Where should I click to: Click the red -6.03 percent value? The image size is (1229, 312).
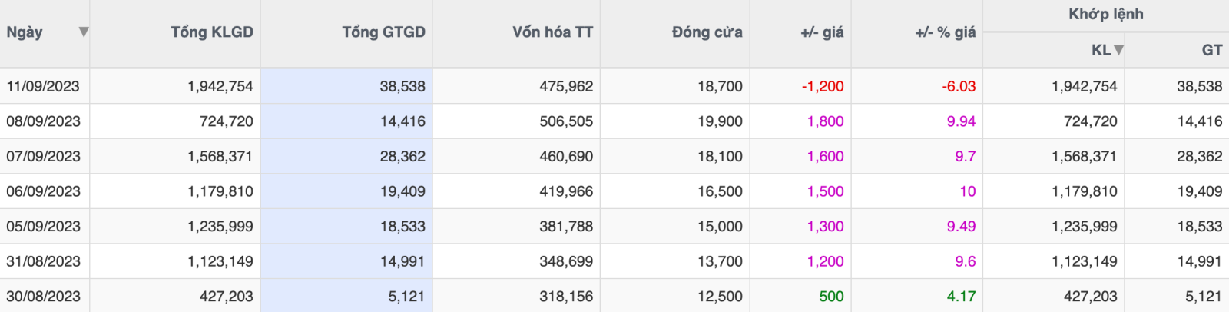(x=959, y=87)
